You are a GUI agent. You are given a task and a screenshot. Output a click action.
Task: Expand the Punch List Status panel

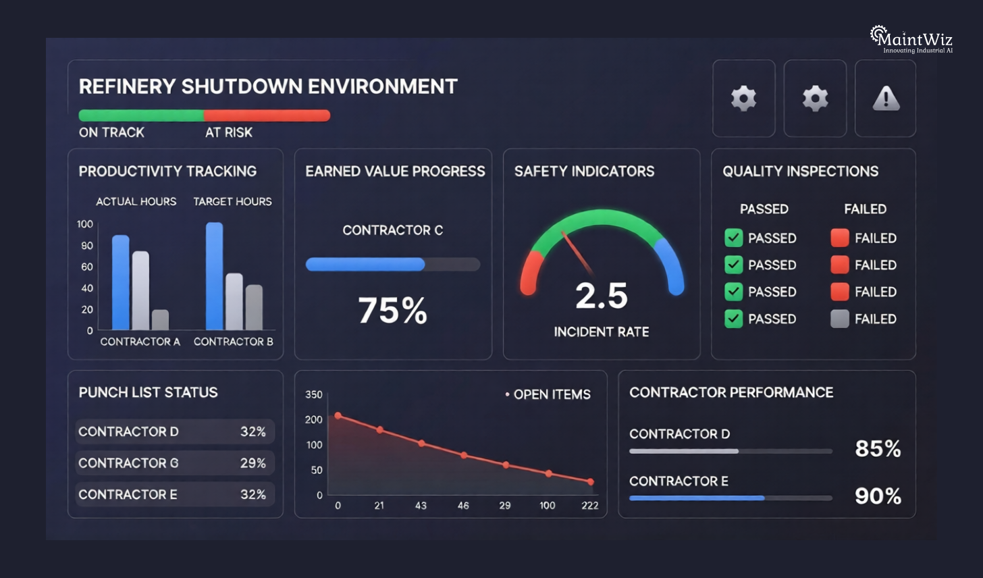tap(147, 393)
